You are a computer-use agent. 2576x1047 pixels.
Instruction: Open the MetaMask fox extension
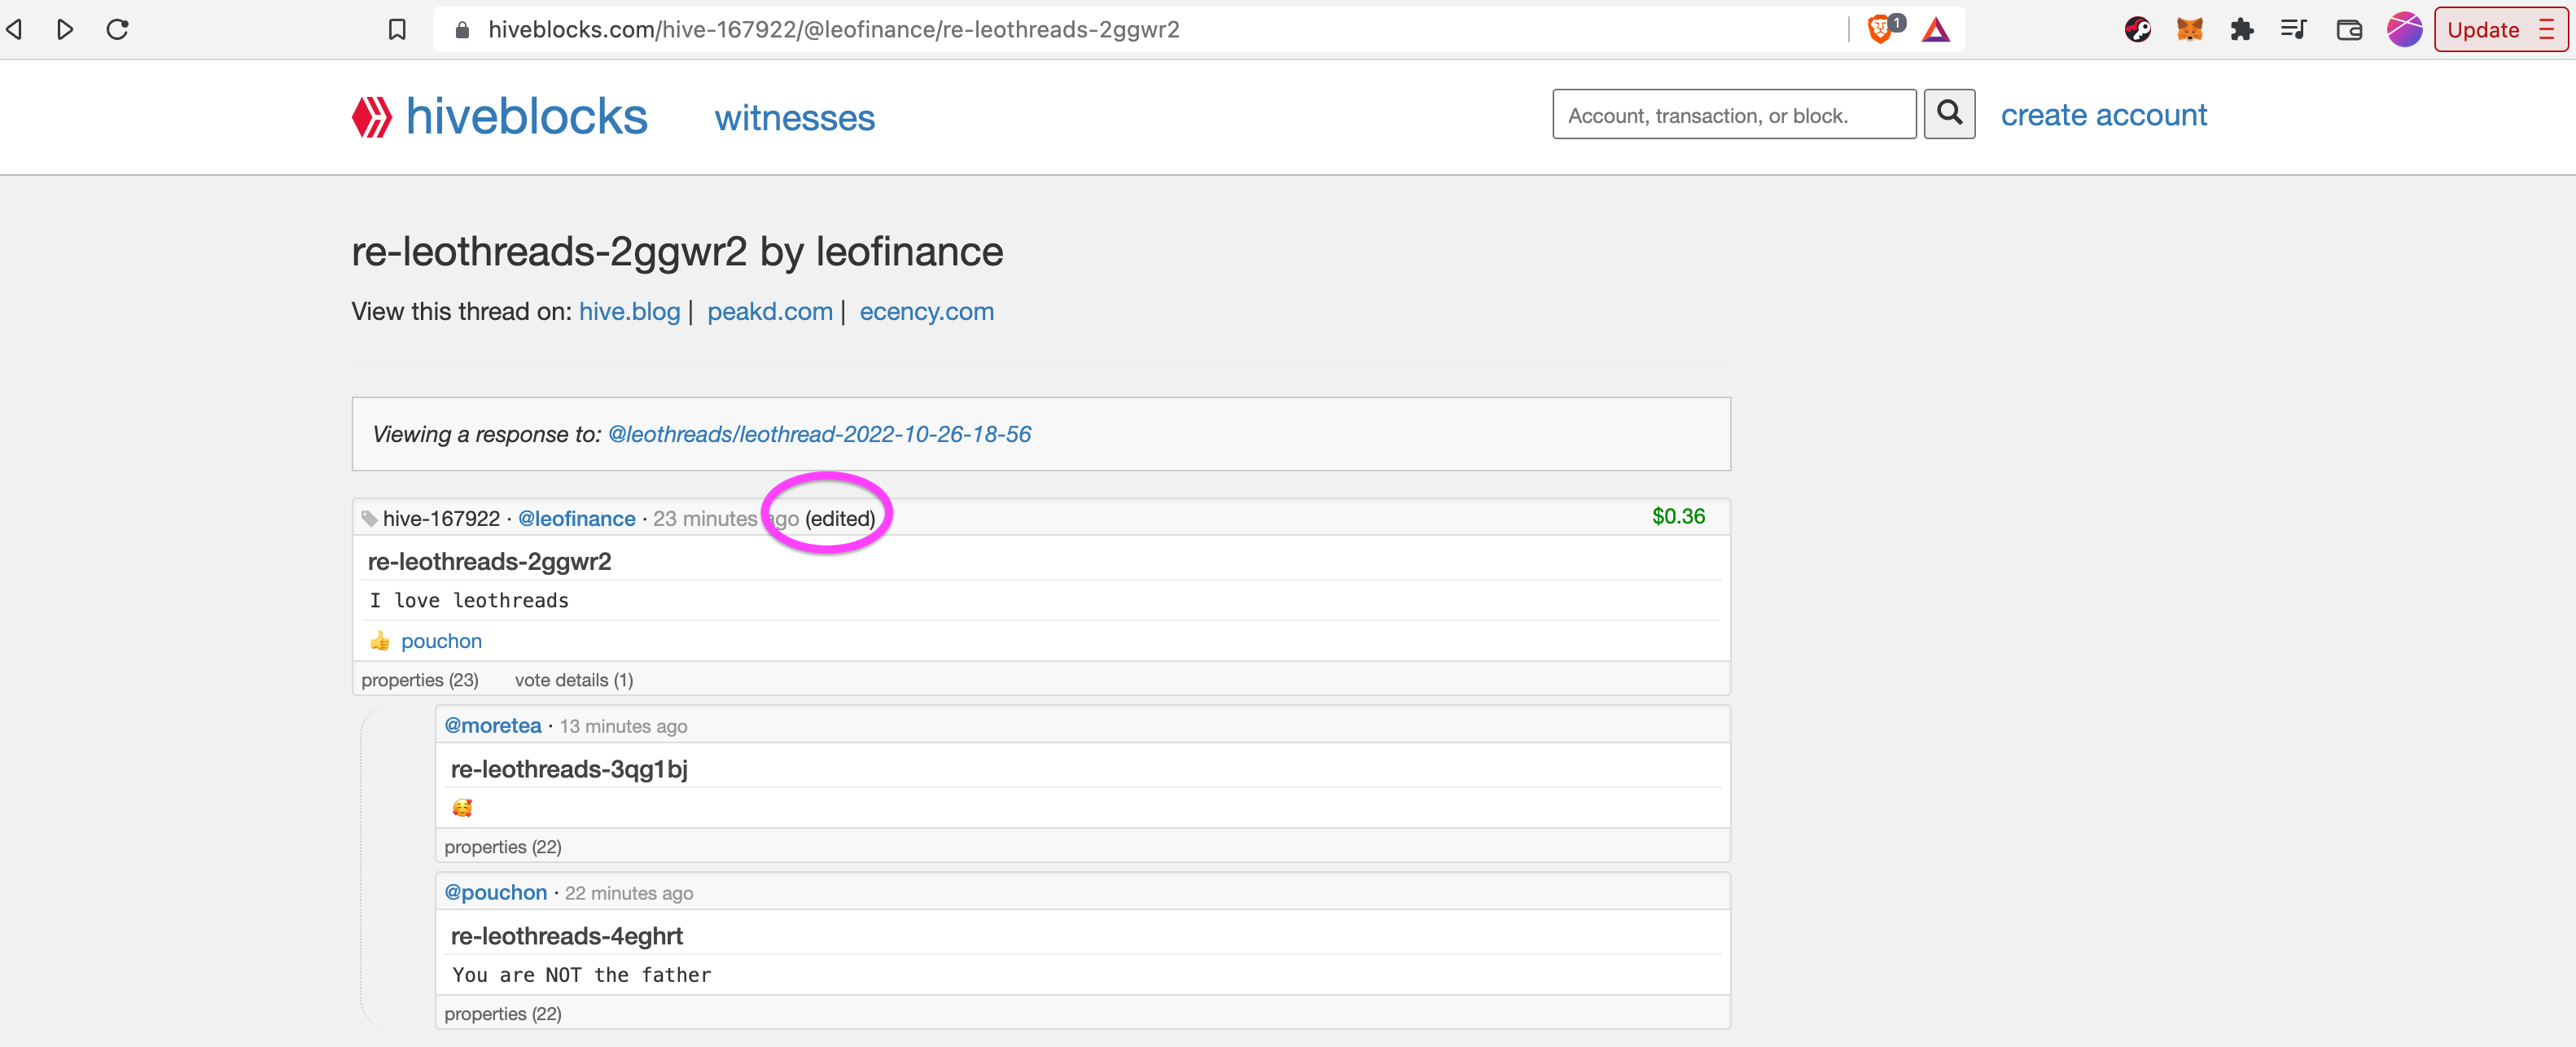(2190, 30)
